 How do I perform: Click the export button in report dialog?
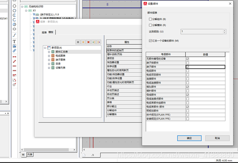[99, 42]
